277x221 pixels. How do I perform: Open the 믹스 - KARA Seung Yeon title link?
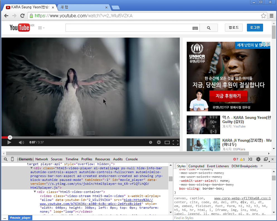(x=247, y=120)
